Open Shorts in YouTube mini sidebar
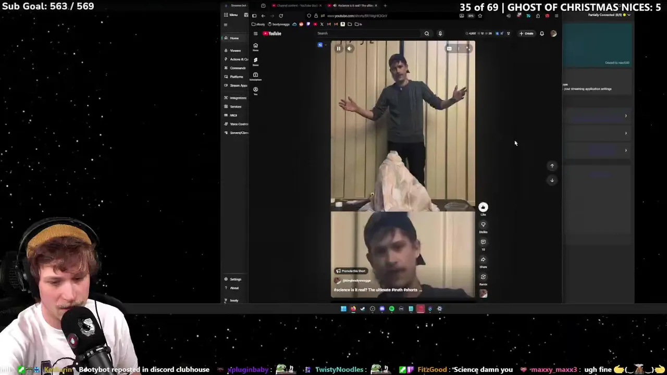 (255, 61)
